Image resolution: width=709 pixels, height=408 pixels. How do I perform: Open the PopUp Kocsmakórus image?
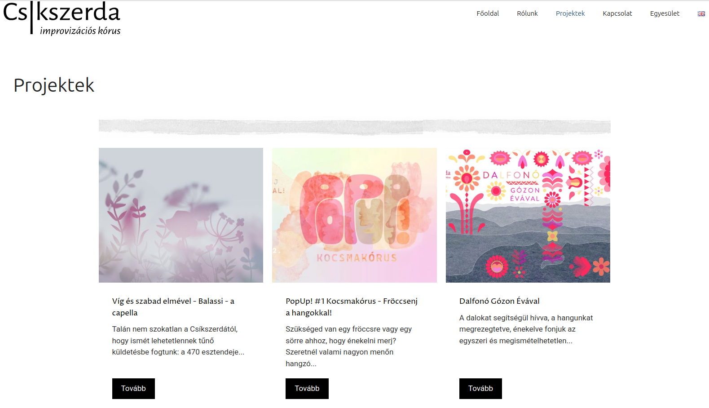[354, 215]
